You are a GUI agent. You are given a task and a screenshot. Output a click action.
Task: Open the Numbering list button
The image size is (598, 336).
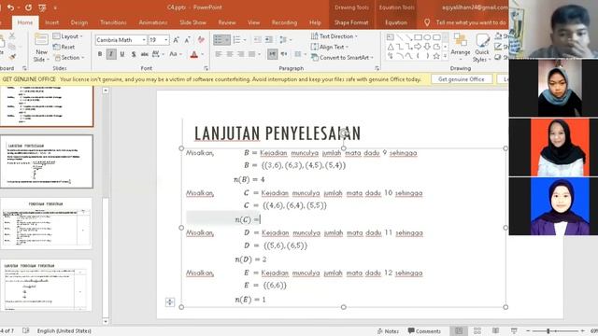coord(239,40)
